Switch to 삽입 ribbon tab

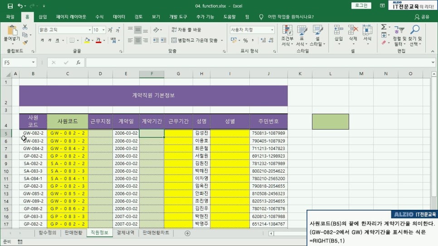click(43, 17)
